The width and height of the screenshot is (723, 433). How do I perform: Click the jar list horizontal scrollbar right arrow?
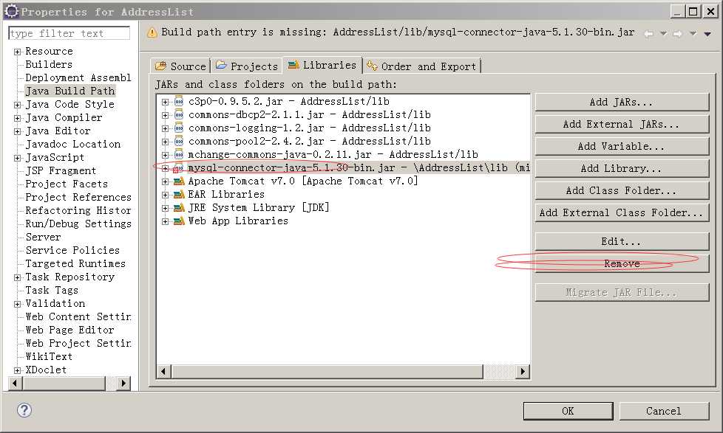pos(523,371)
